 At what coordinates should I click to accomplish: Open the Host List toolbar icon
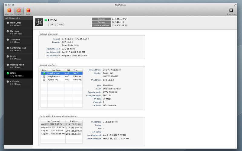point(9,11)
